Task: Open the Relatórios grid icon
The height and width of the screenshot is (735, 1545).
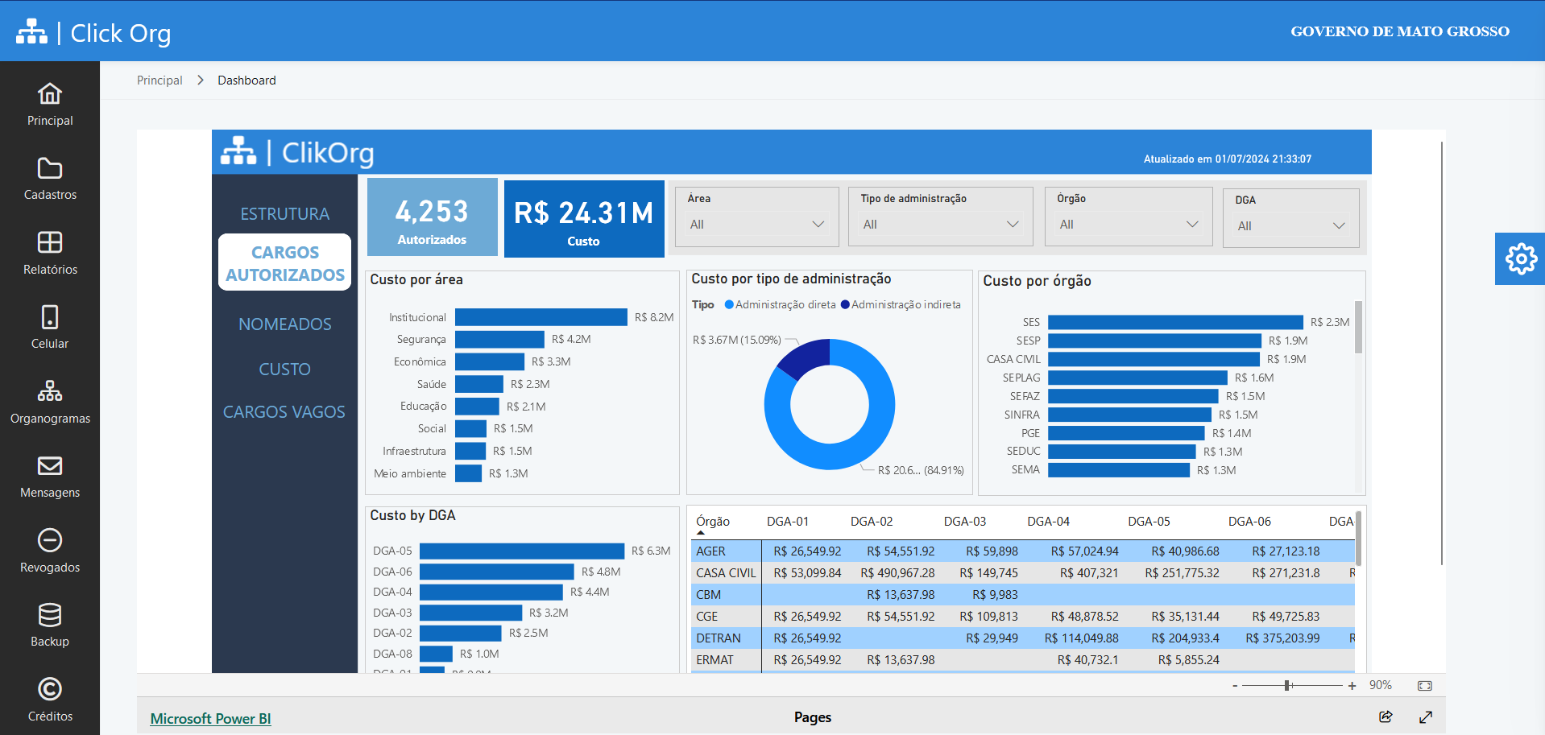Action: 50,242
